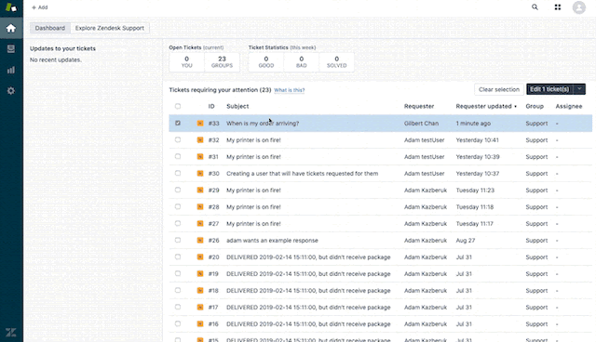Tick the select-all checkbox in table header

tap(178, 106)
